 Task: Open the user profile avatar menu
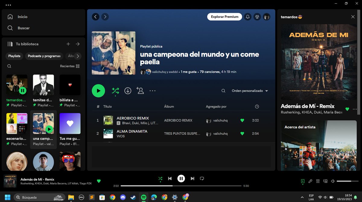pyautogui.click(x=266, y=17)
